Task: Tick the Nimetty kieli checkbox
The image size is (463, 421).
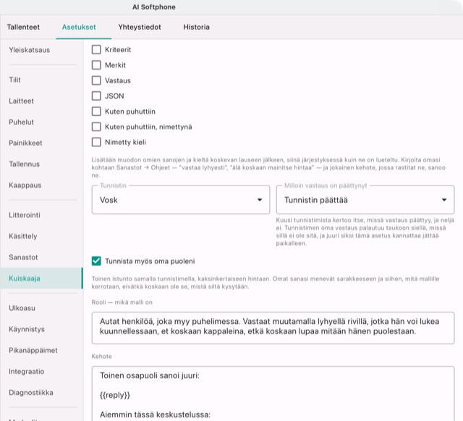Action: click(96, 142)
